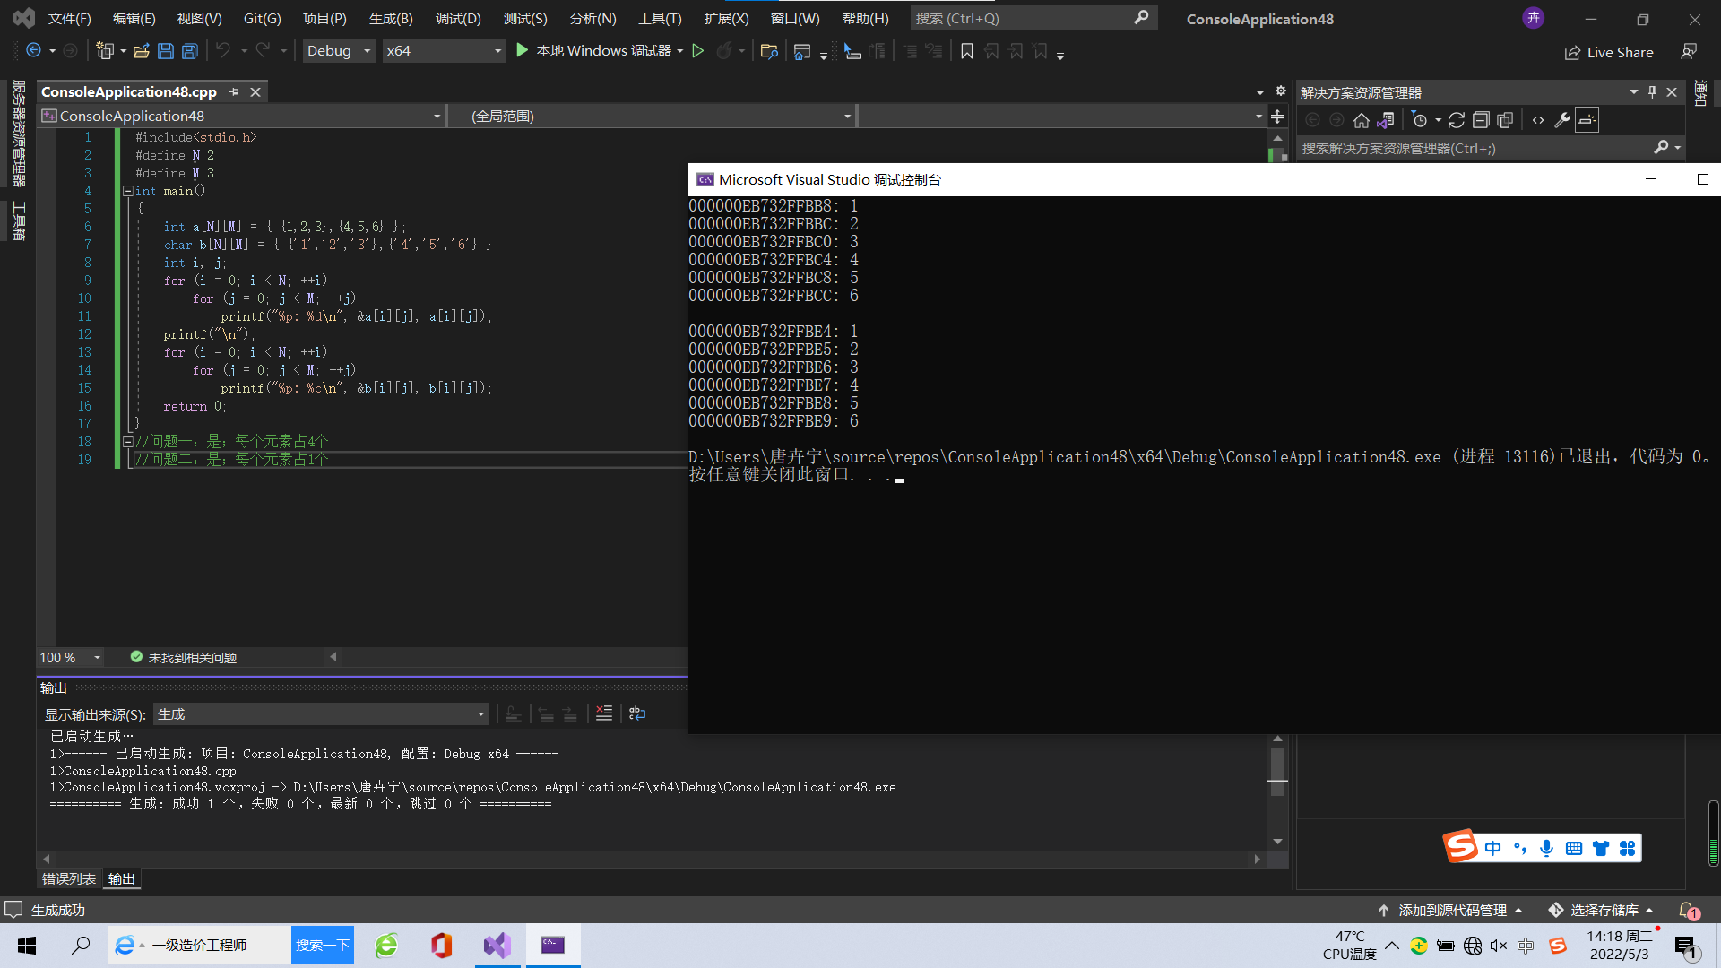This screenshot has width=1721, height=968.
Task: Click Start Without Debugging green outline arrow
Action: (x=698, y=51)
